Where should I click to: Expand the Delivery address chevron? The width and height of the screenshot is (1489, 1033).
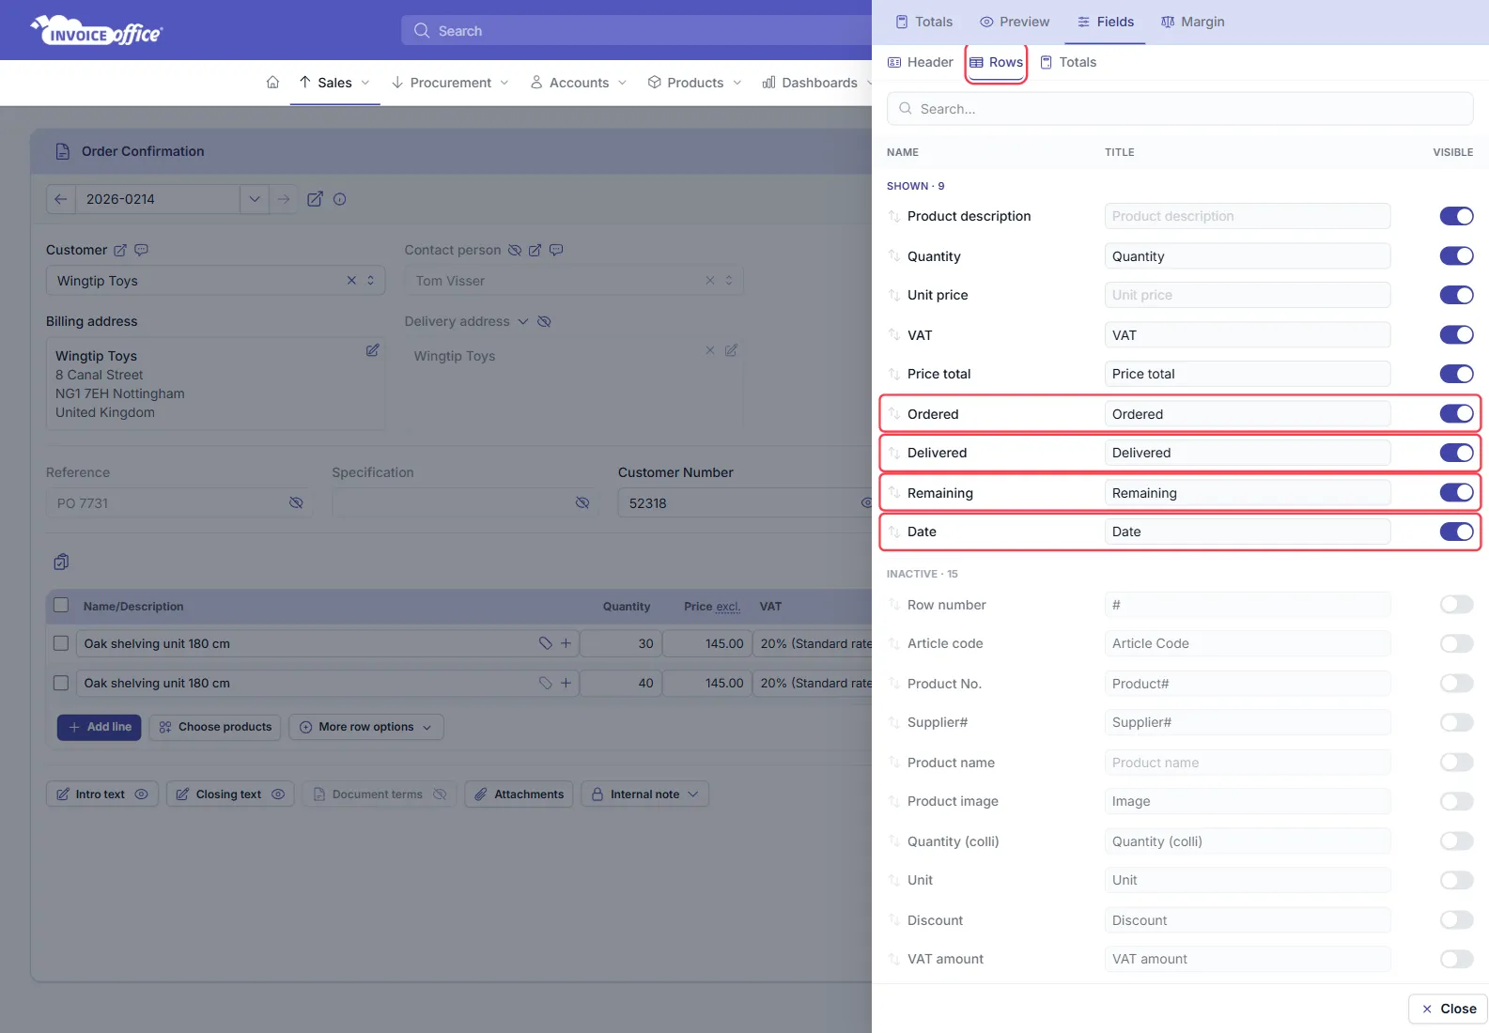523,321
